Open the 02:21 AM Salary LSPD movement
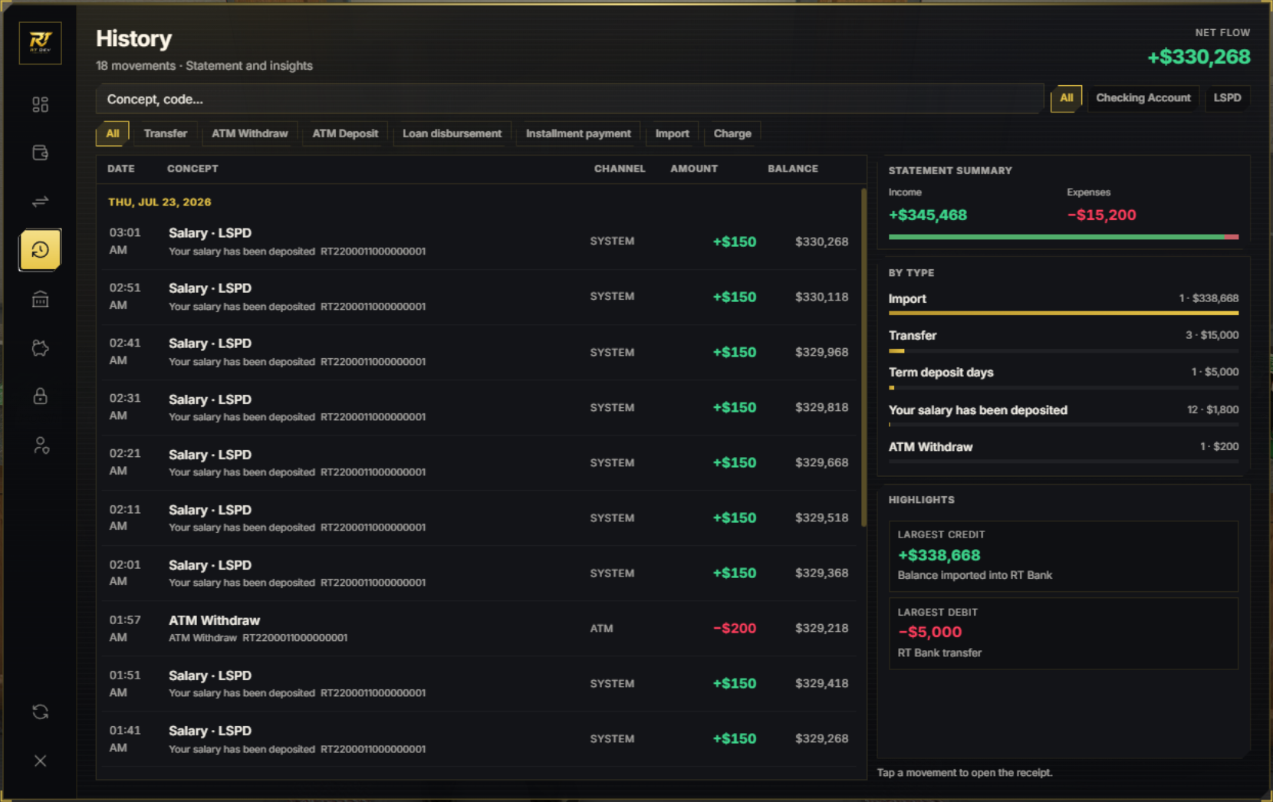This screenshot has height=802, width=1273. pos(479,462)
